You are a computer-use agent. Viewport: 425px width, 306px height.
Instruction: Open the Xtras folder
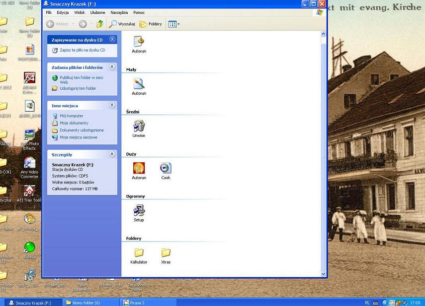point(166,253)
